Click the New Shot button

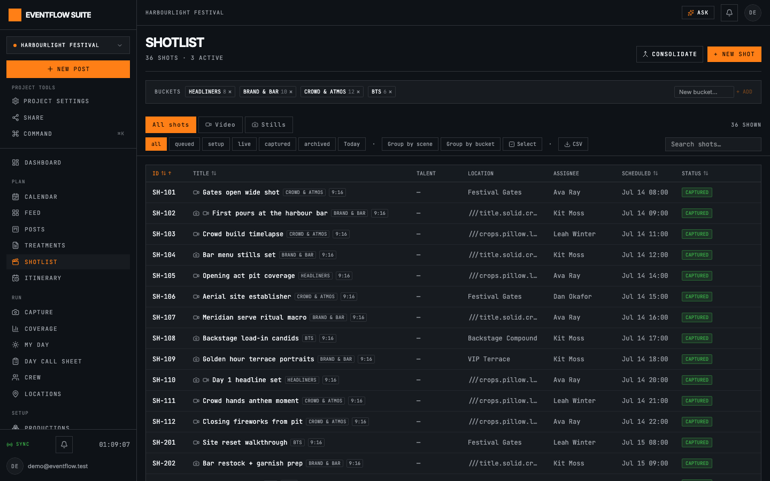pos(734,54)
